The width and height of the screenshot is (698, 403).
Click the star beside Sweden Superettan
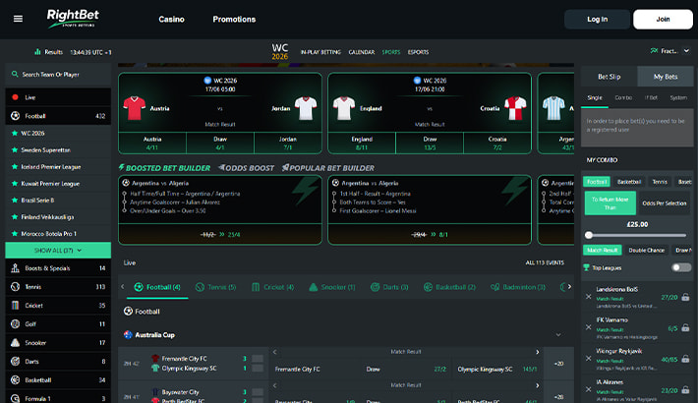[x=15, y=150]
